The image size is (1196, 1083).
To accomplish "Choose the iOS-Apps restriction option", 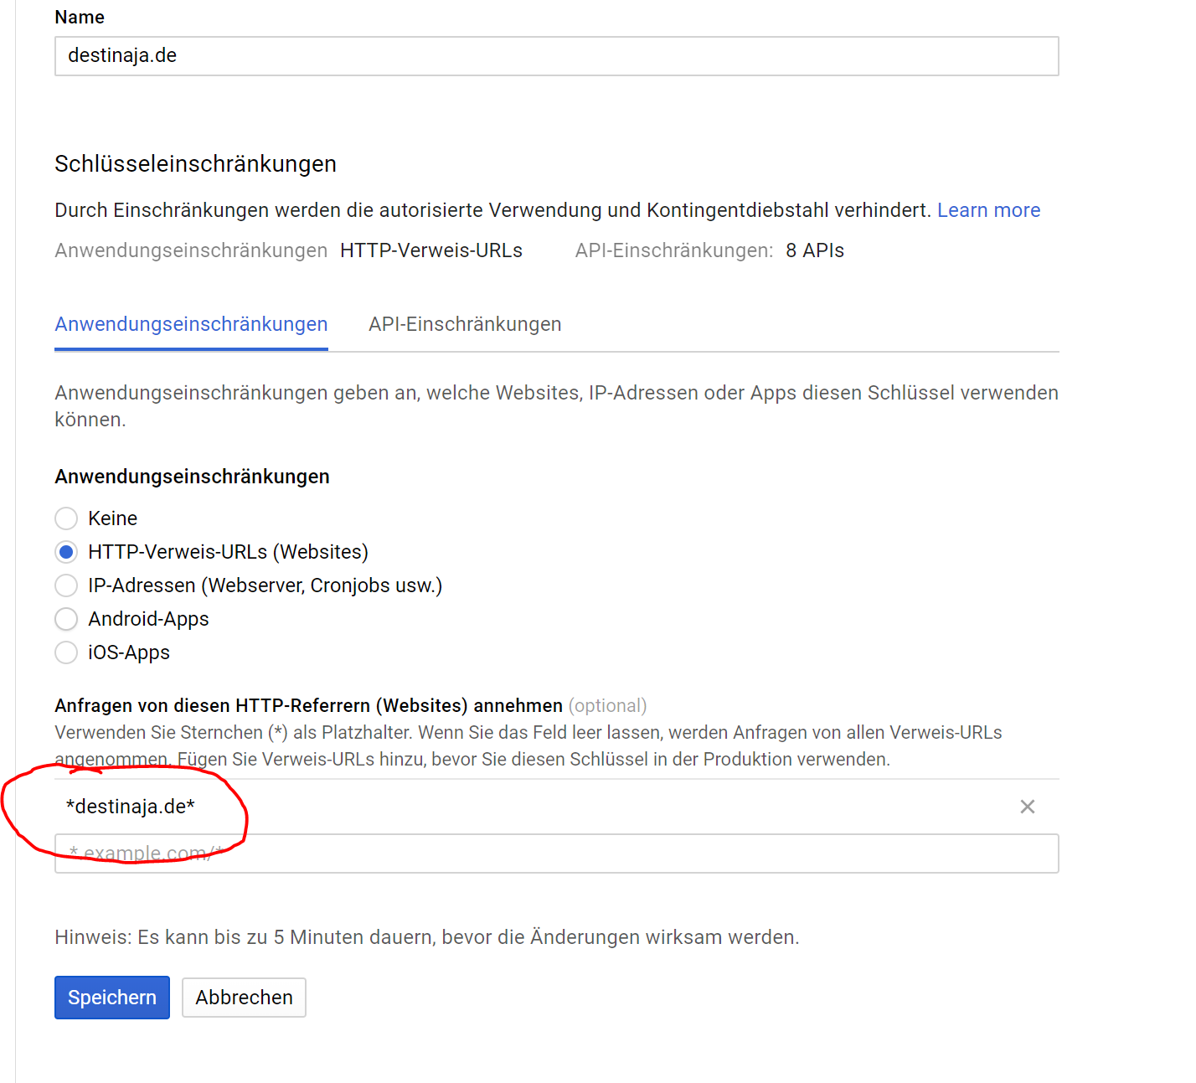I will (66, 652).
